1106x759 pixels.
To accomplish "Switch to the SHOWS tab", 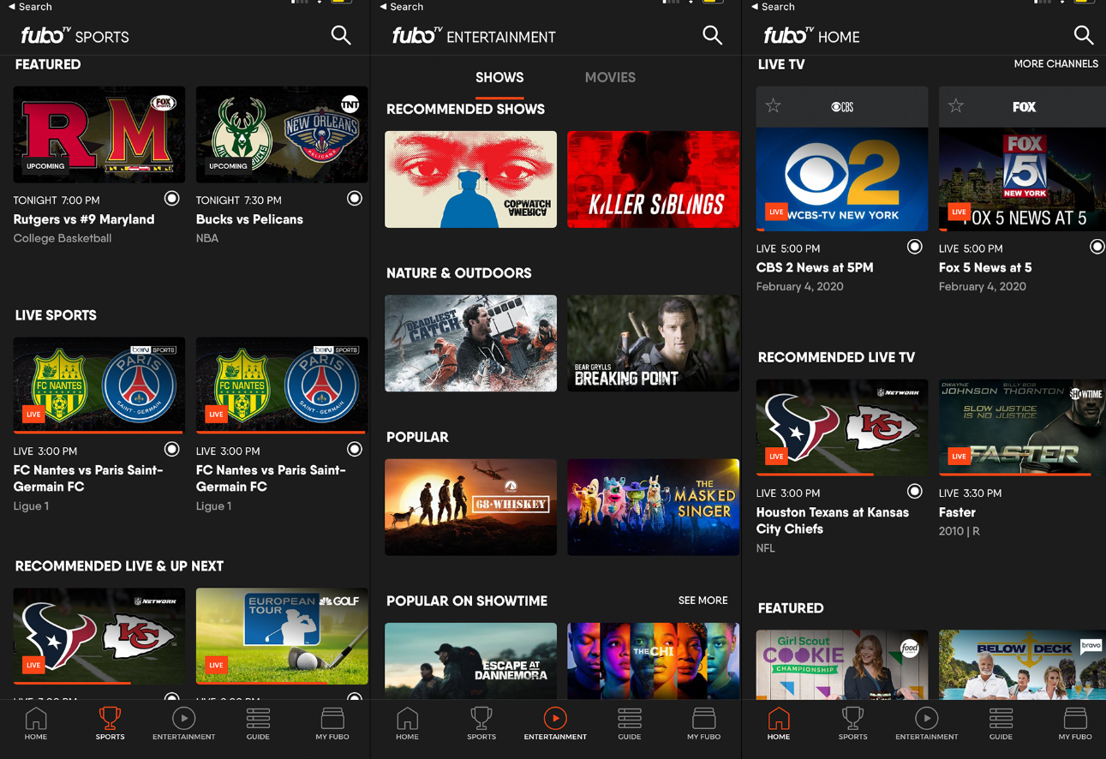I will (x=499, y=78).
